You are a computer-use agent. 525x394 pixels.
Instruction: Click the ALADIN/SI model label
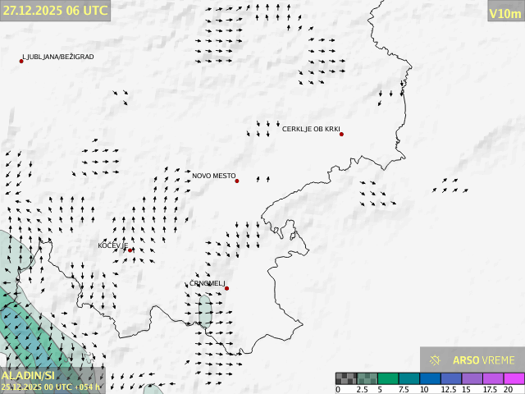[28, 376]
